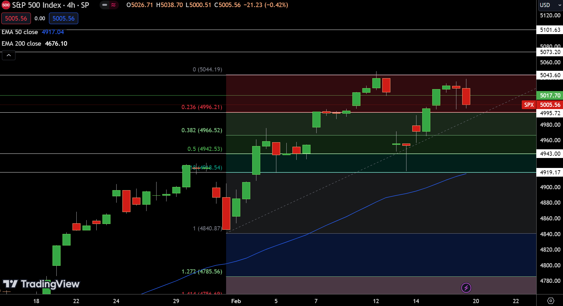Click the 5043.60 price level label
Viewport: 563px width, 306px height.
pyautogui.click(x=550, y=75)
